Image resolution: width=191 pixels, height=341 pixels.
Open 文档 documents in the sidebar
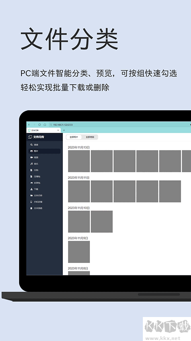tap(45, 170)
